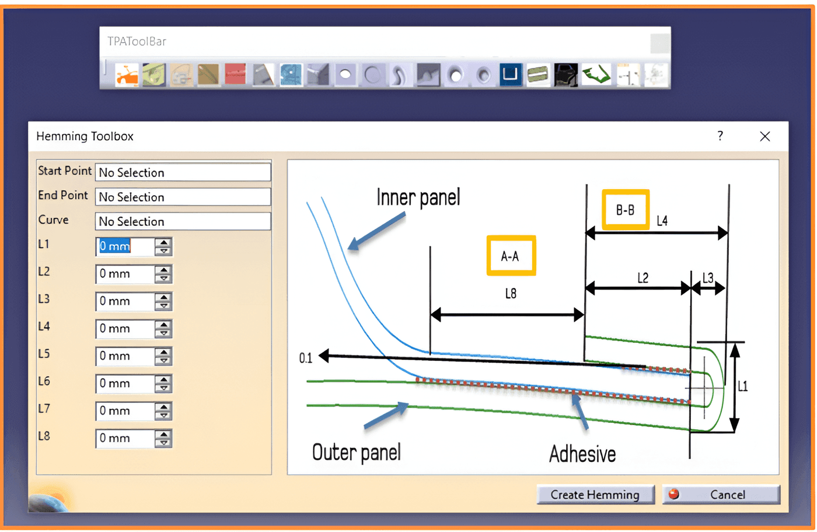The image size is (817, 532).
Task: Select the gray circle outline icon
Action: point(373,75)
